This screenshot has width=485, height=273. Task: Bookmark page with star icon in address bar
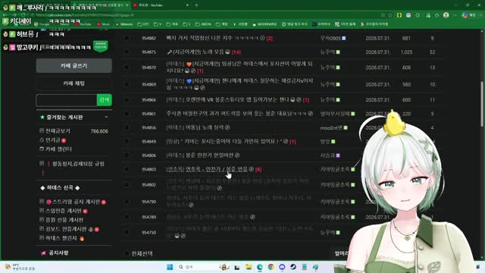click(x=390, y=15)
